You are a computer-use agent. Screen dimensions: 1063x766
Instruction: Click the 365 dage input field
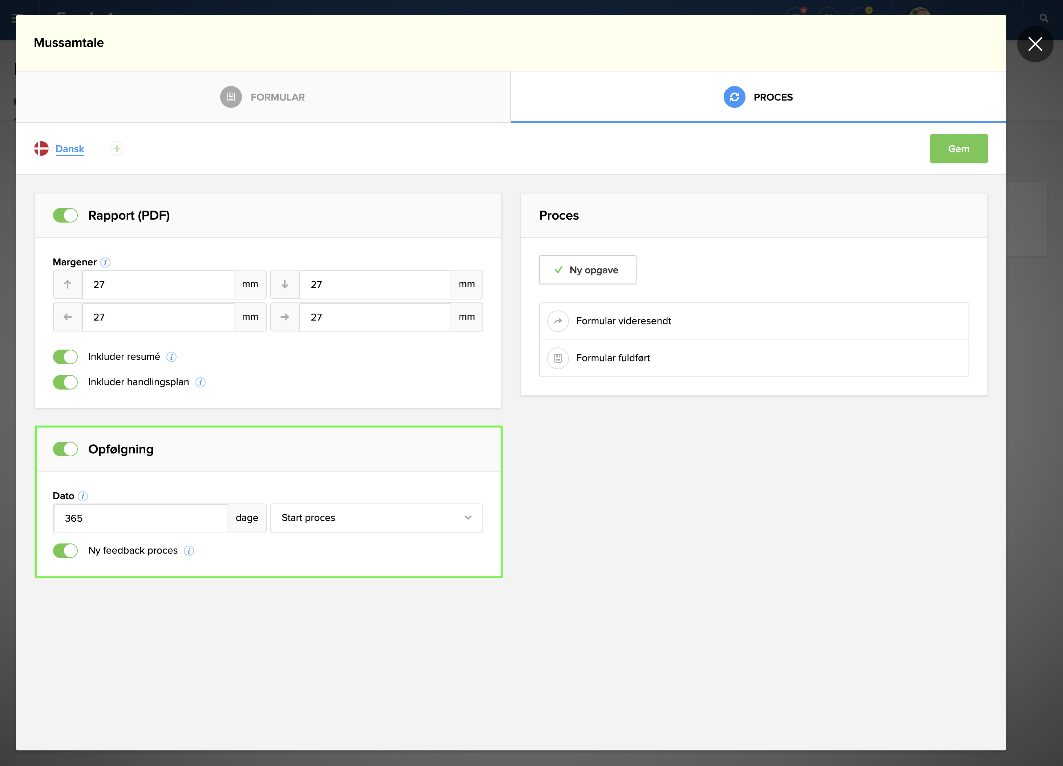(x=141, y=518)
